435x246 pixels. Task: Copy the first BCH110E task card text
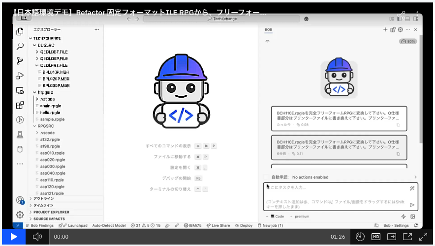398,125
